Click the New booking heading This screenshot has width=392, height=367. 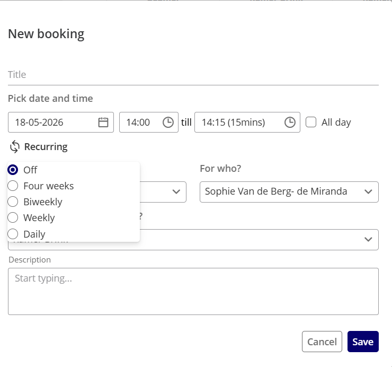46,34
